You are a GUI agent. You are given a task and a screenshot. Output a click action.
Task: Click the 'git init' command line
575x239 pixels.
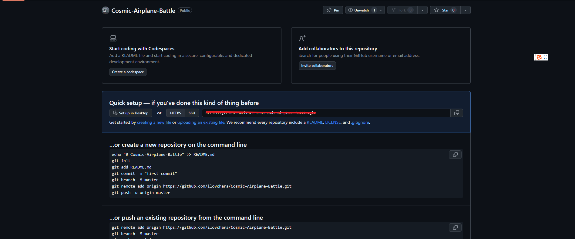[121, 161]
